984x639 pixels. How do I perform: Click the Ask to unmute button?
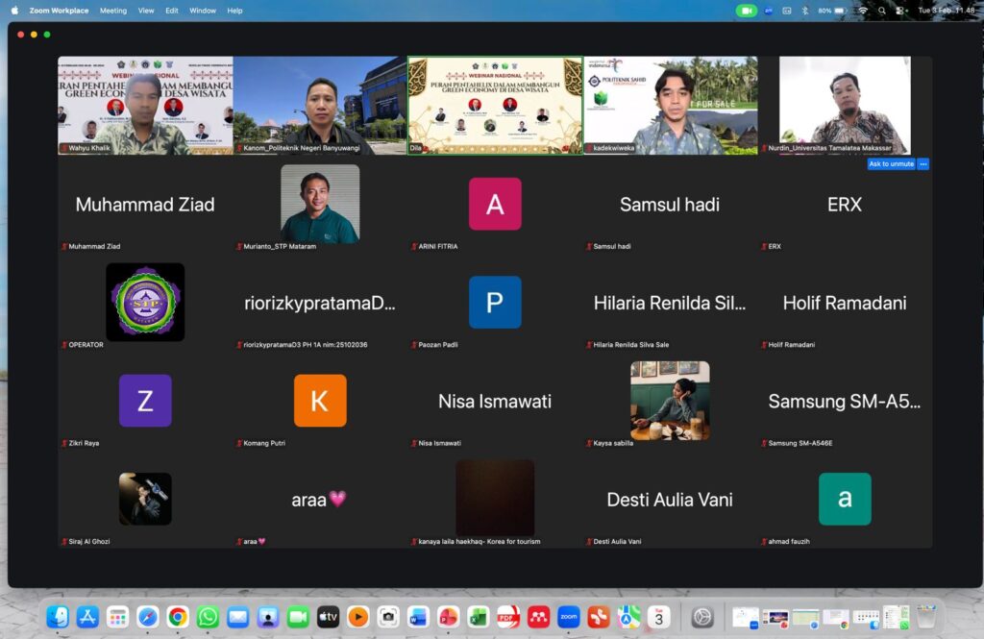(890, 164)
